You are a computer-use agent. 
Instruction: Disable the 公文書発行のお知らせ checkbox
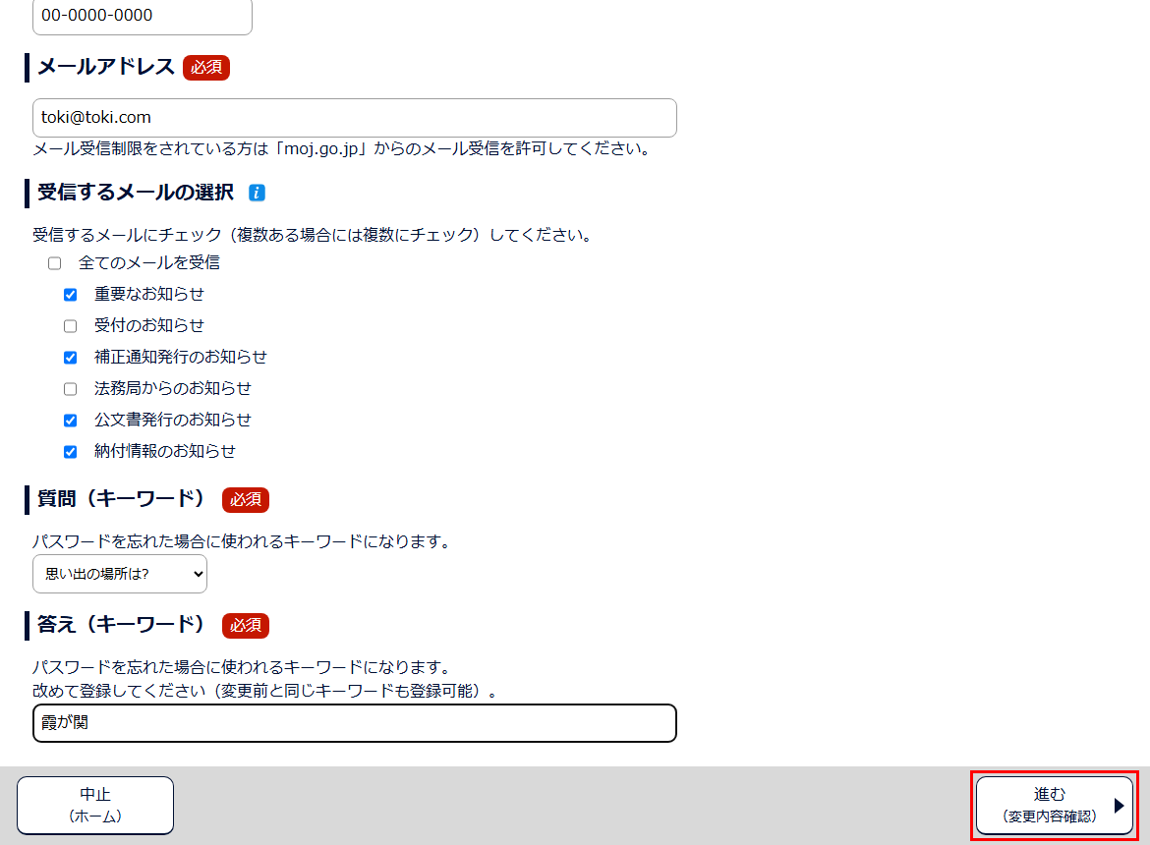tap(71, 421)
